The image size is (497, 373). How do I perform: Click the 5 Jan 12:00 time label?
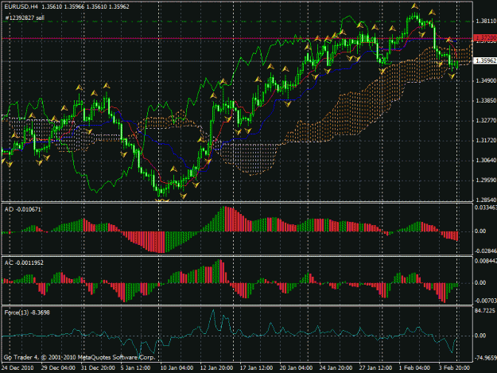click(x=135, y=368)
